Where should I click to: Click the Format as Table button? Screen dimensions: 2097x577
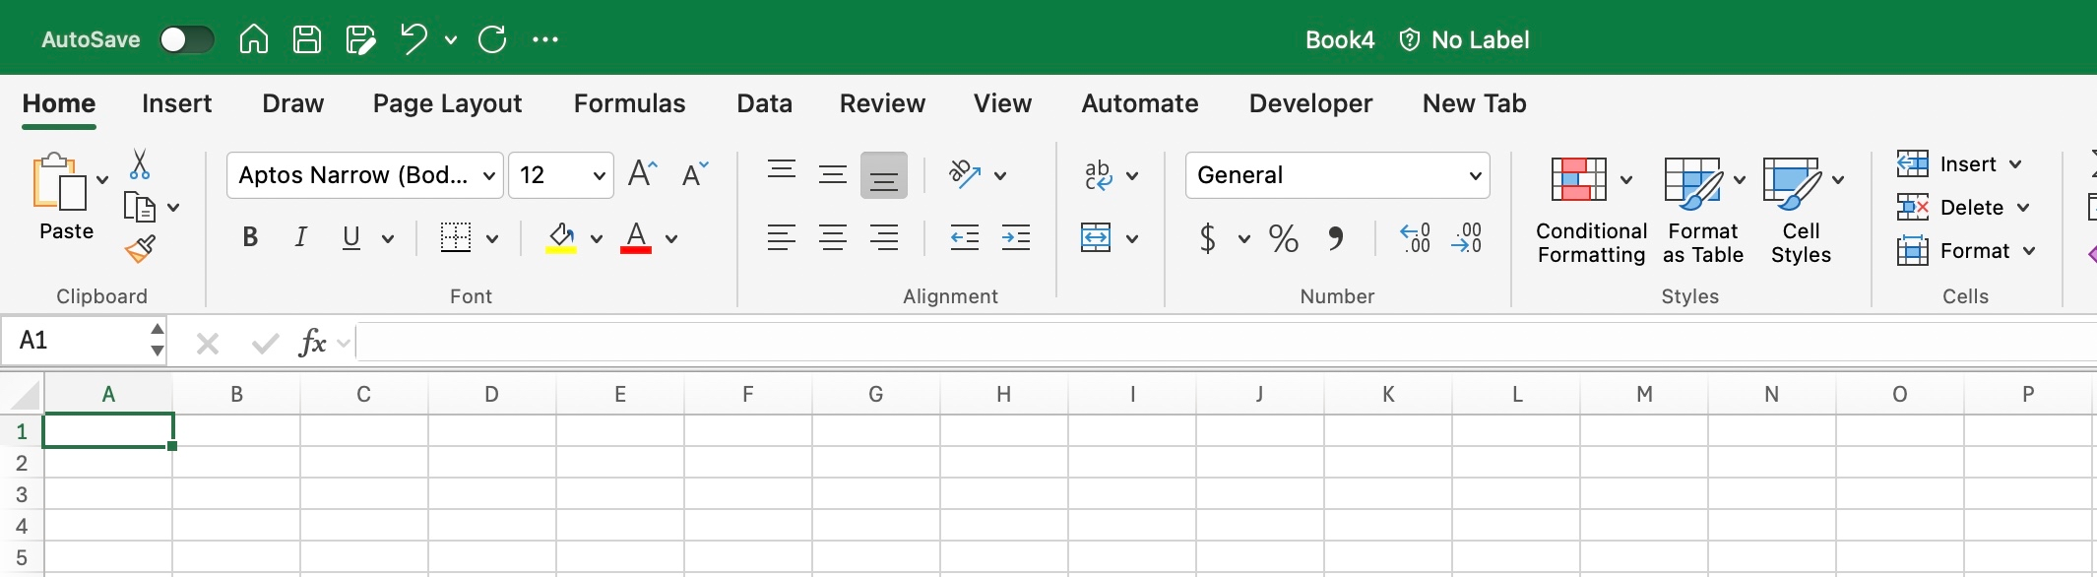point(1703,211)
